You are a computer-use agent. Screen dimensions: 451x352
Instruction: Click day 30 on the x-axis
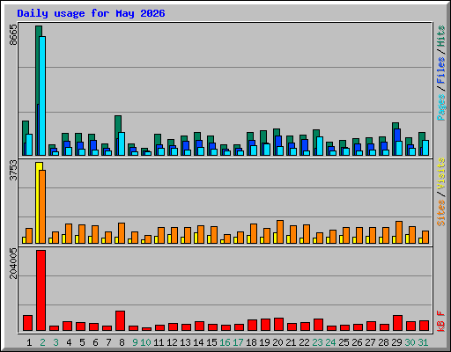point(410,342)
